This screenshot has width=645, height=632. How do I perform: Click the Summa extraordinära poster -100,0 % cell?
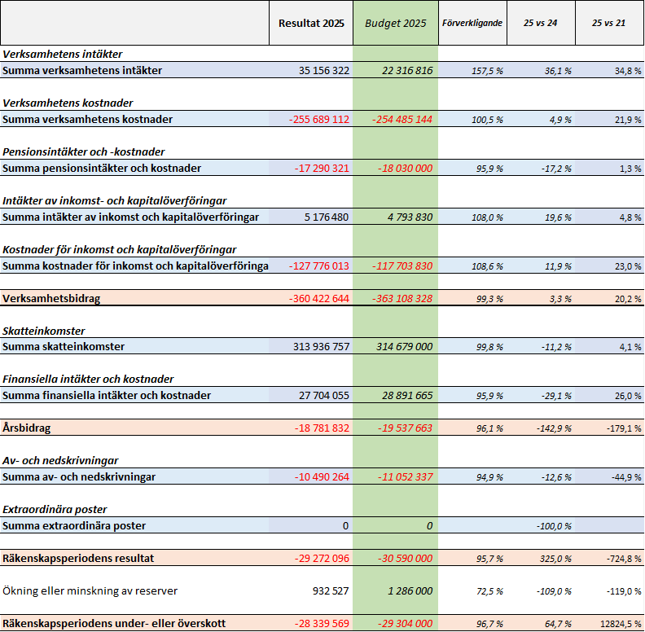click(x=553, y=526)
